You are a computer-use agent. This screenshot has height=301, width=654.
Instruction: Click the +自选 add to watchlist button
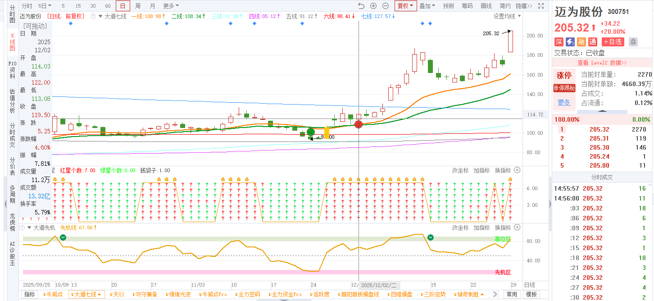coord(613,42)
